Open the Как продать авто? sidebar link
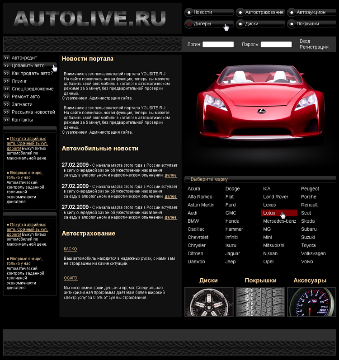 (x=32, y=74)
